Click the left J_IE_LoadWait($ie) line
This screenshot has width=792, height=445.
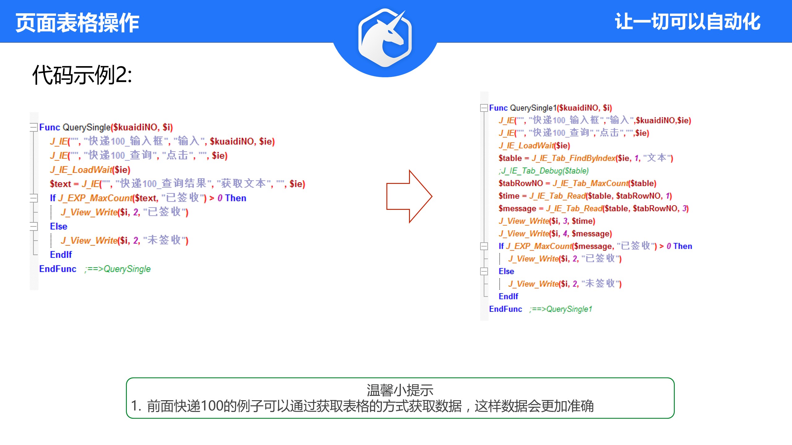pyautogui.click(x=90, y=170)
